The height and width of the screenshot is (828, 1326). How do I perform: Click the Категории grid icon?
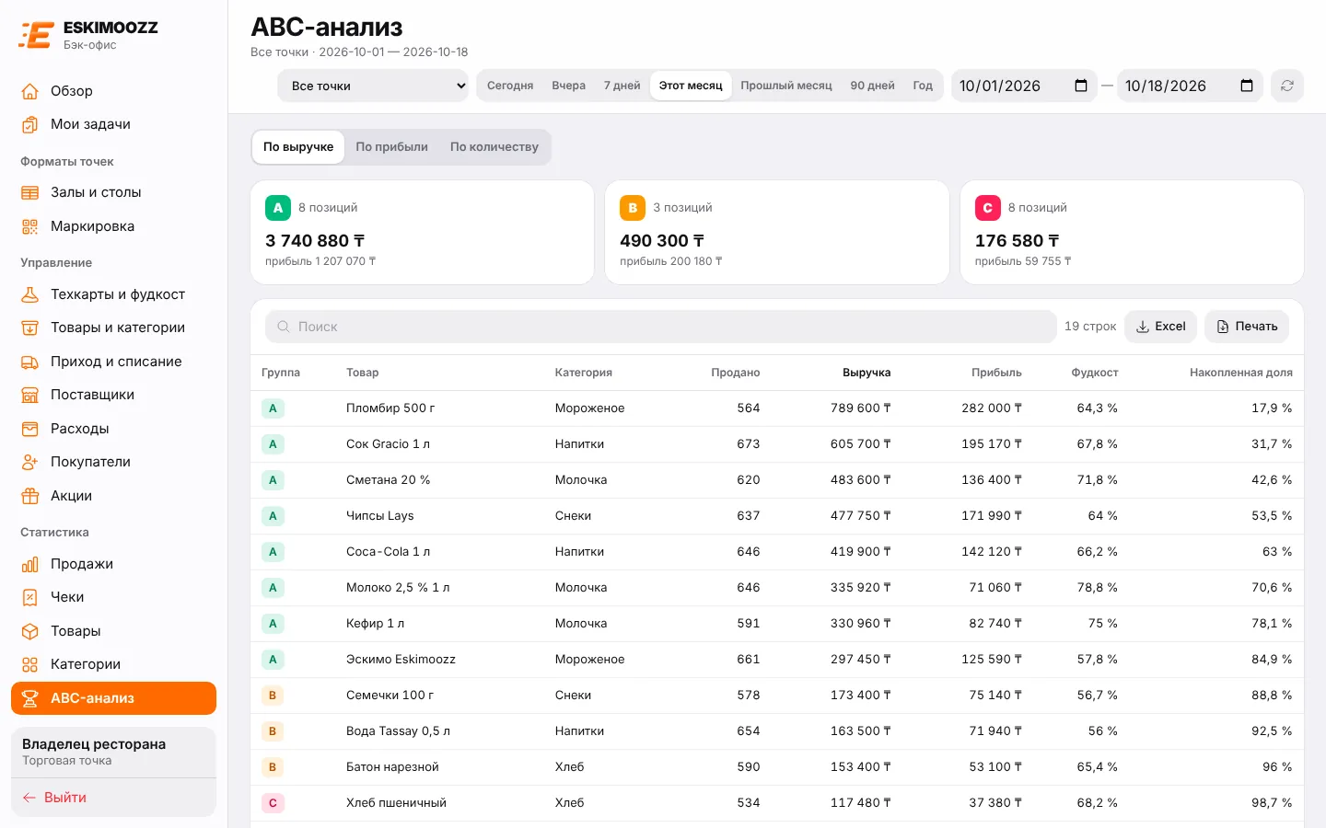click(30, 664)
